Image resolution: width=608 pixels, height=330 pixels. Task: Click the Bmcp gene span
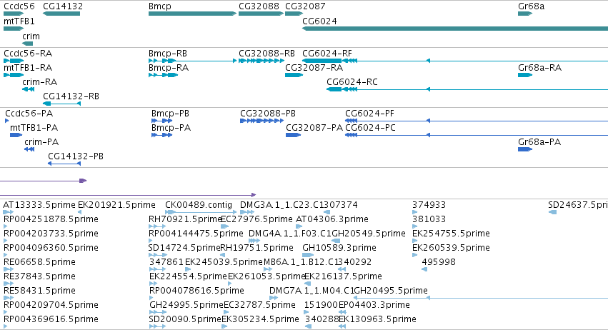click(x=192, y=14)
